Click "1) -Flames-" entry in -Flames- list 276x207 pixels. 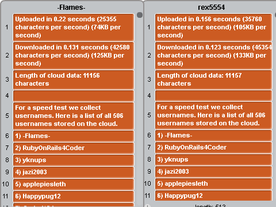(74, 136)
